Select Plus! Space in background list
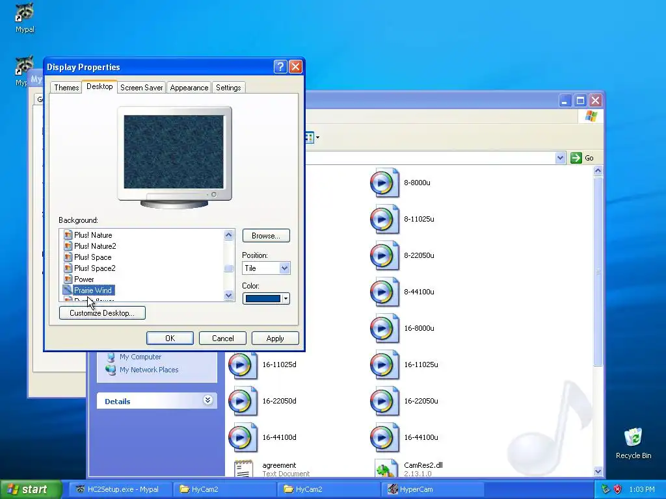The height and width of the screenshot is (499, 666). pyautogui.click(x=93, y=257)
